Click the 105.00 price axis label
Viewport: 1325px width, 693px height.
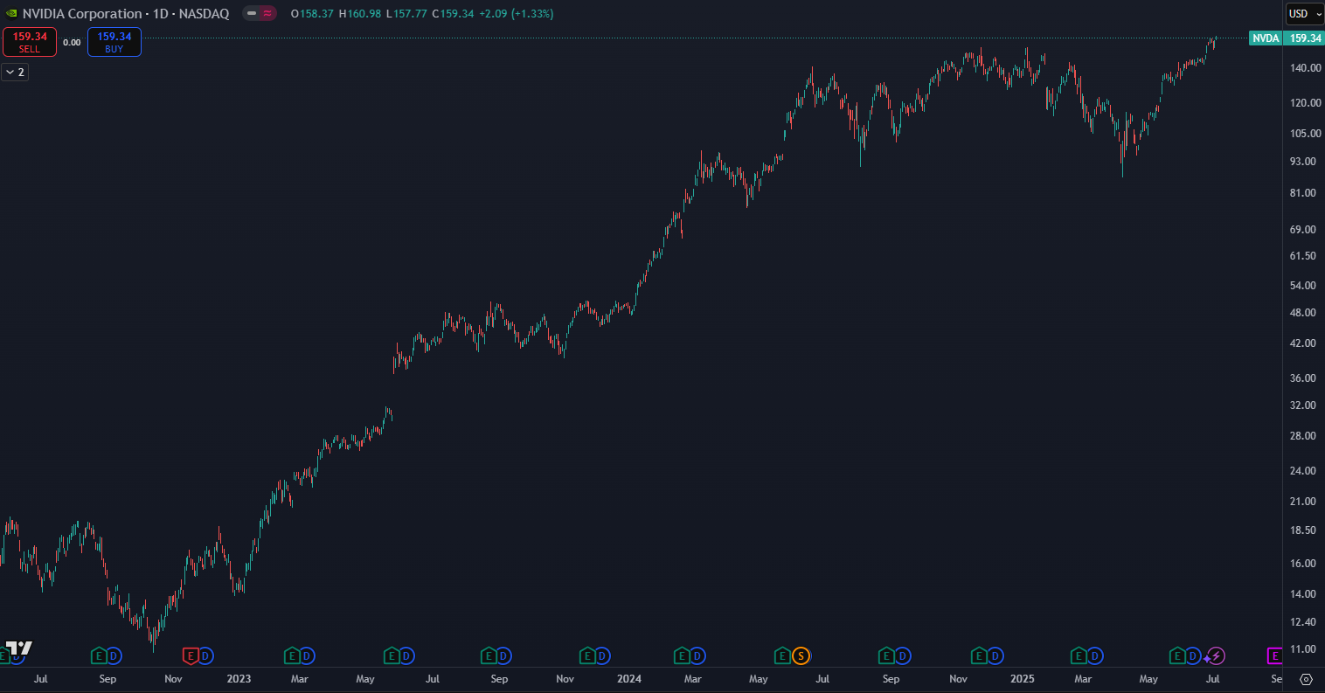click(x=1305, y=134)
